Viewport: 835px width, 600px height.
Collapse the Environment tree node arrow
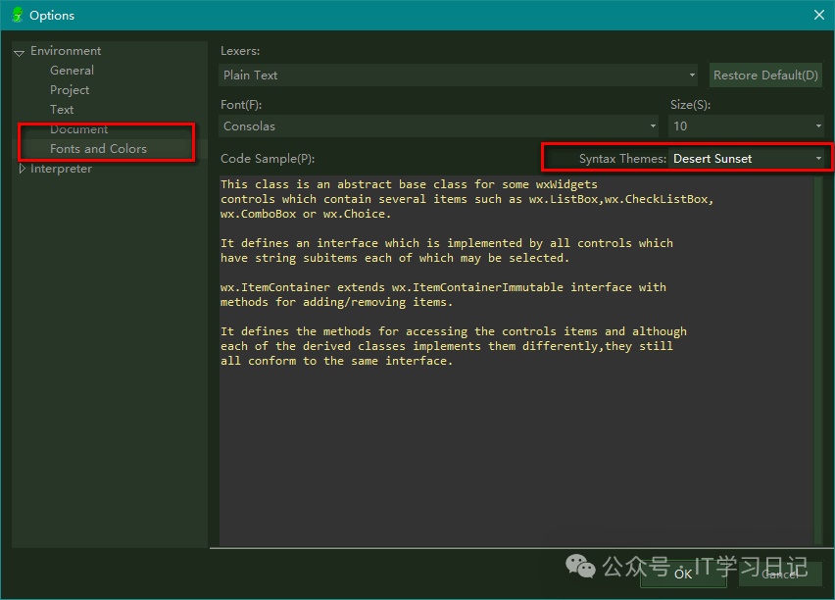click(x=20, y=52)
